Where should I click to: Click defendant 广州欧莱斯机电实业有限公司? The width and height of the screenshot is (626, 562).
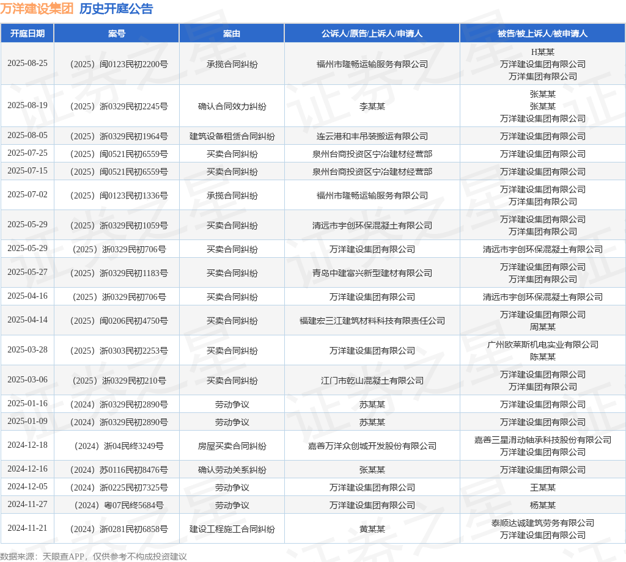point(543,345)
